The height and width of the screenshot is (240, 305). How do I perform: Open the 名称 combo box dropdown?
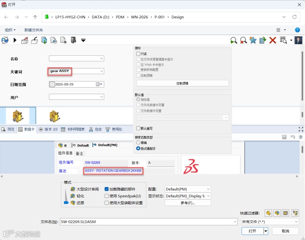(102, 59)
